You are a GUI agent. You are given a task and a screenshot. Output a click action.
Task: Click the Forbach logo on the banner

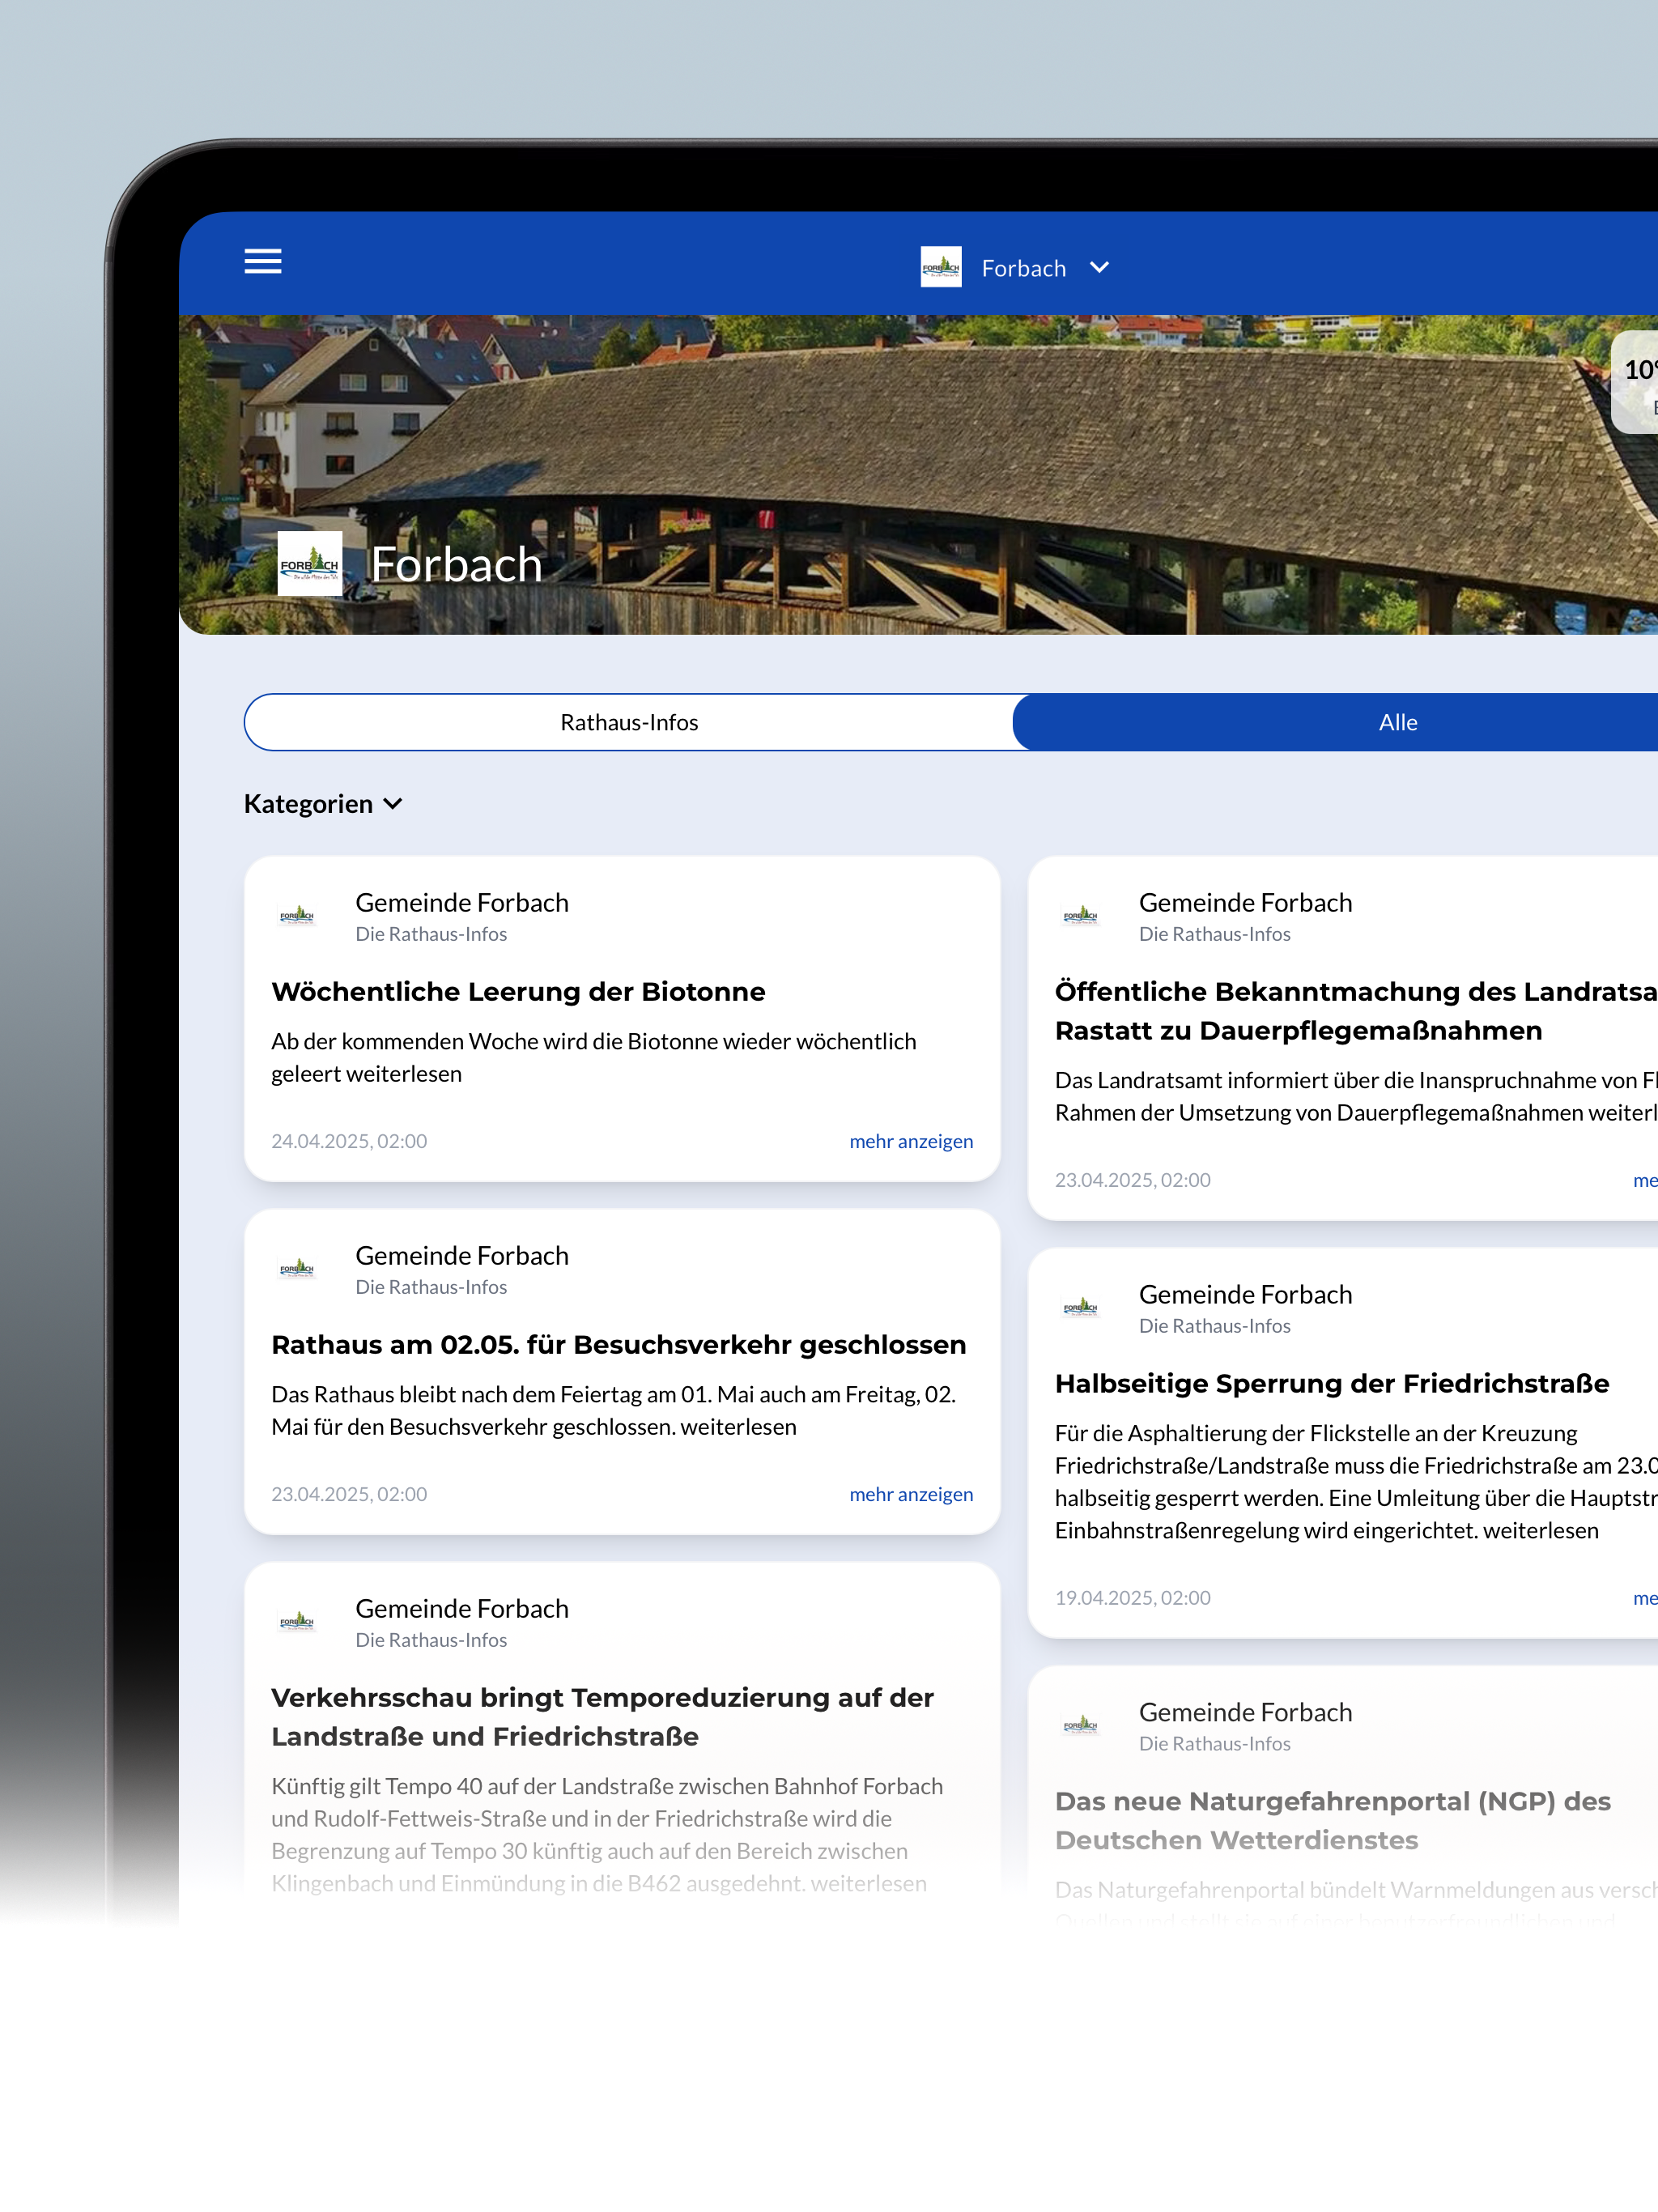[310, 564]
